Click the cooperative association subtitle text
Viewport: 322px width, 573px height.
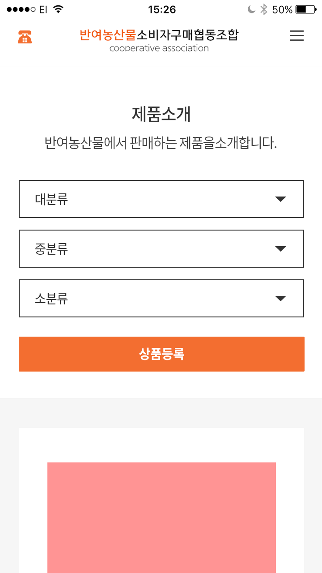click(x=159, y=48)
